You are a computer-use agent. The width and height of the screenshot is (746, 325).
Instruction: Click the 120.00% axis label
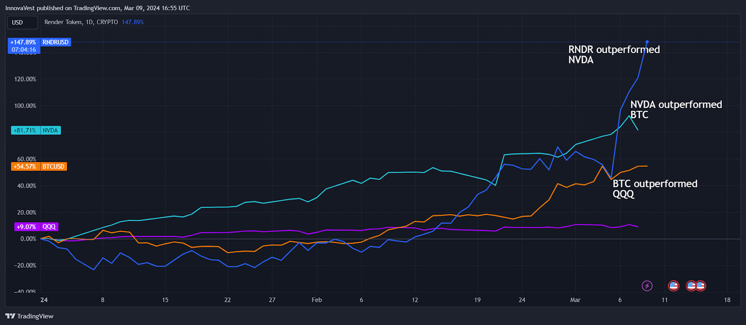coord(25,79)
